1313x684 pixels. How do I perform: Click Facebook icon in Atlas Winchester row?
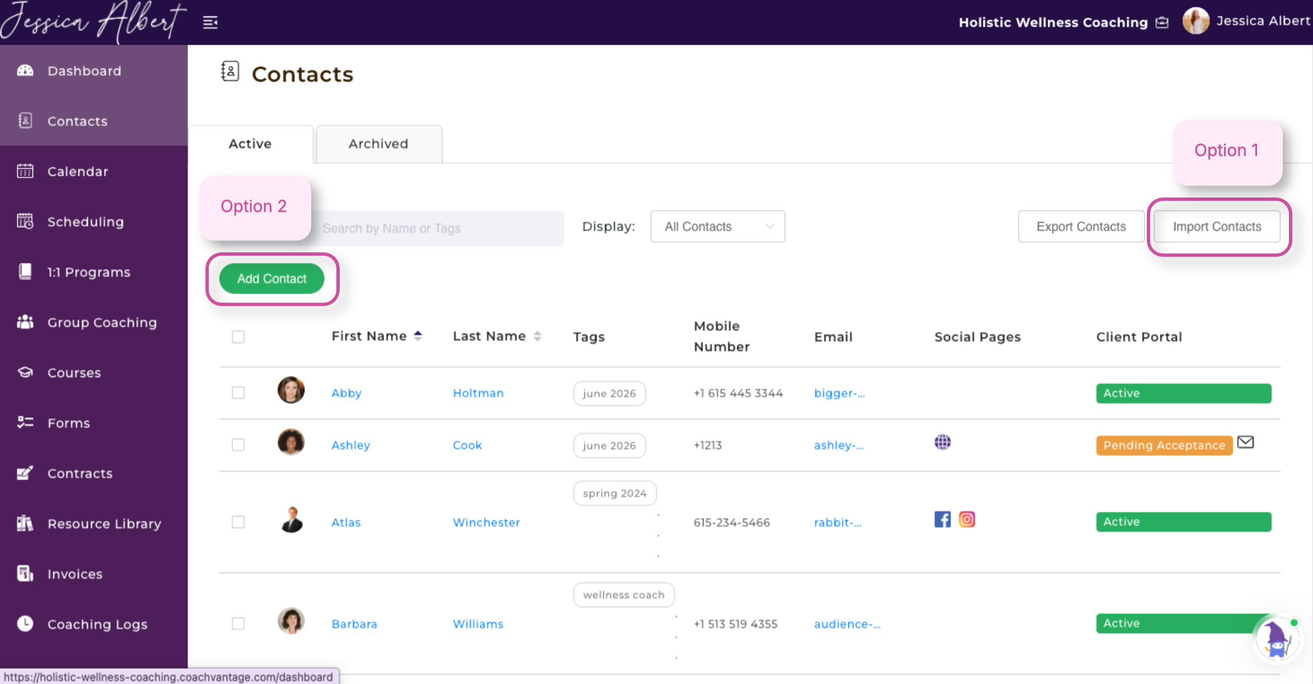pyautogui.click(x=942, y=520)
